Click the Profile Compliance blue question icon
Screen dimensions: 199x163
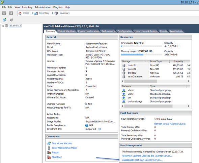pos(87,125)
